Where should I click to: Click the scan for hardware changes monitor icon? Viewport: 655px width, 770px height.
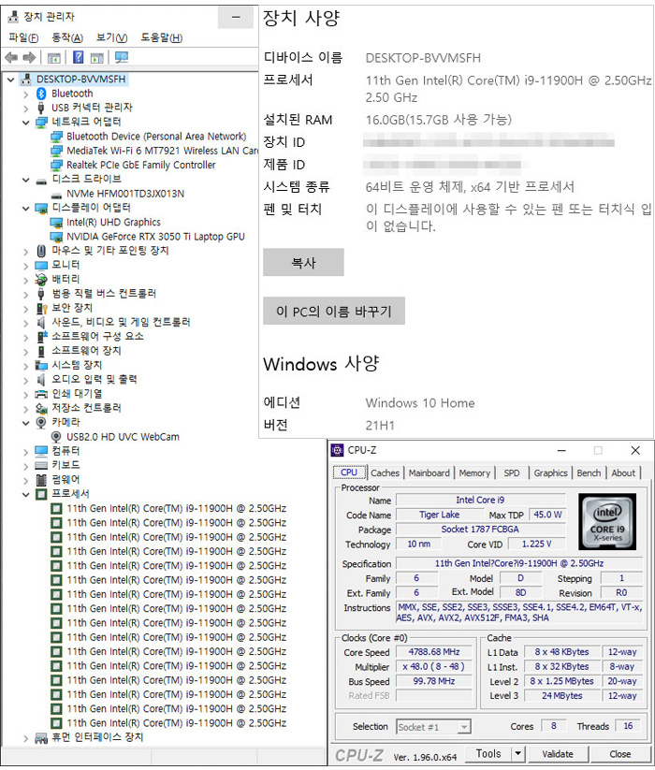tap(121, 58)
